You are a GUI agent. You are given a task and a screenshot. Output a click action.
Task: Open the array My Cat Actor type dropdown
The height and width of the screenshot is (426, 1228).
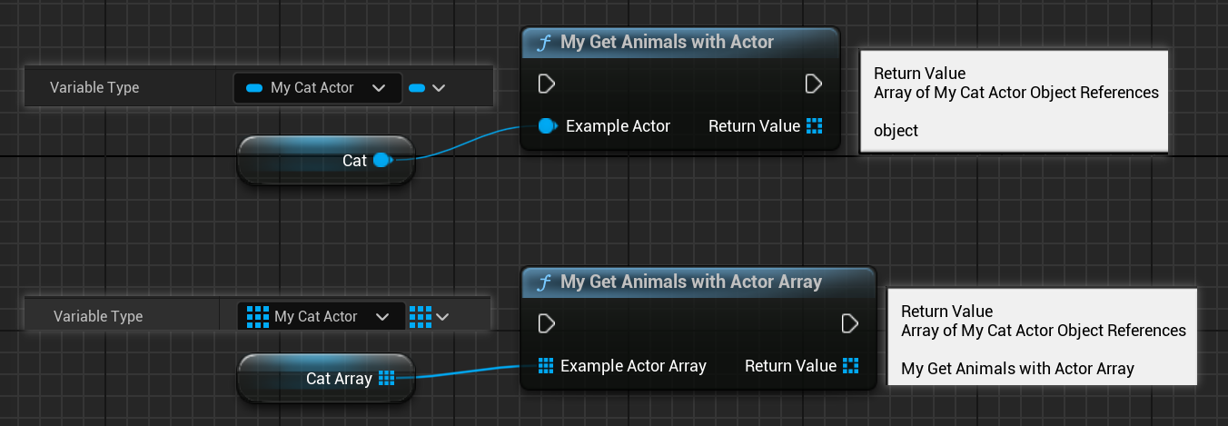point(320,316)
